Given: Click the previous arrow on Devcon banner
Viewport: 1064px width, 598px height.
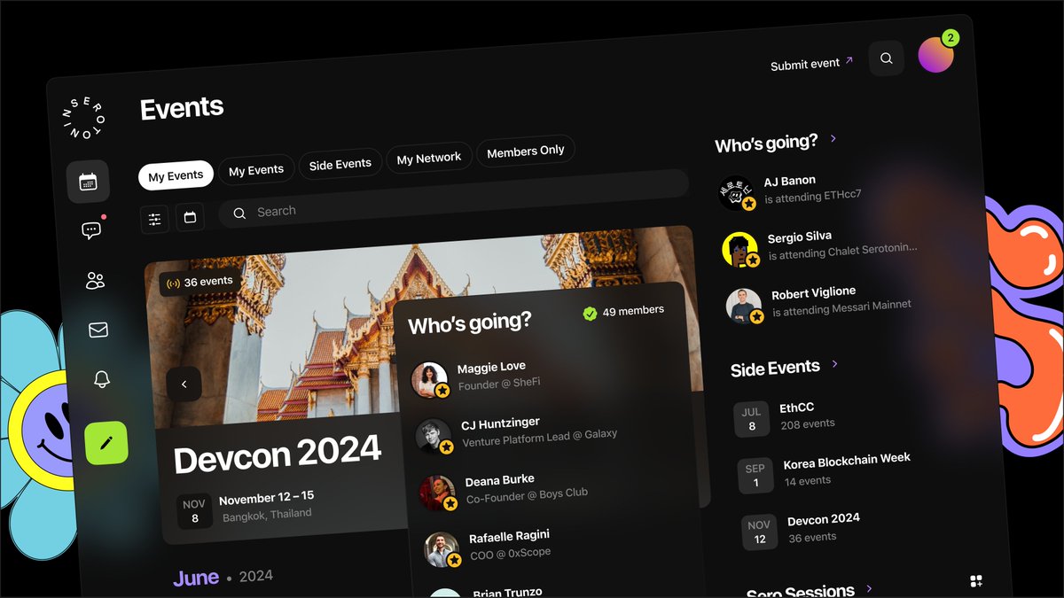Looking at the screenshot, I should click(x=184, y=384).
